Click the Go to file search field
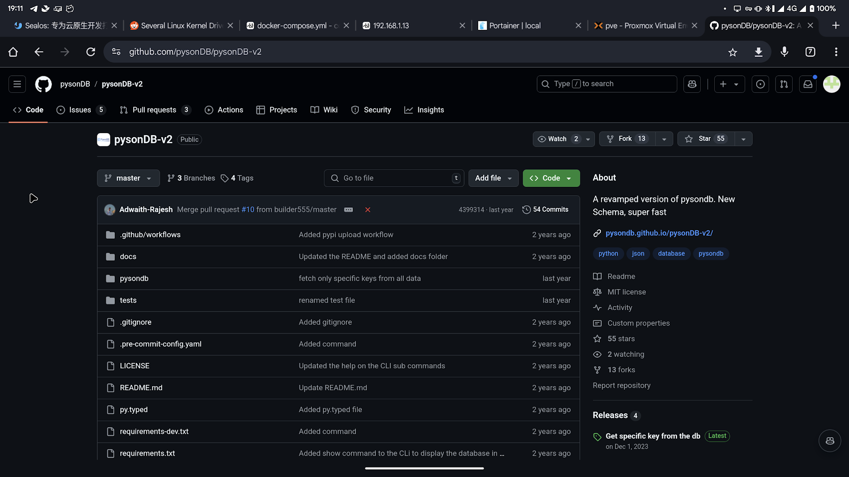The height and width of the screenshot is (477, 849). [394, 178]
